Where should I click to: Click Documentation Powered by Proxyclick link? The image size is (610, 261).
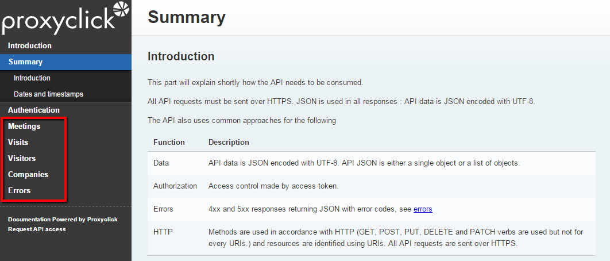point(63,219)
